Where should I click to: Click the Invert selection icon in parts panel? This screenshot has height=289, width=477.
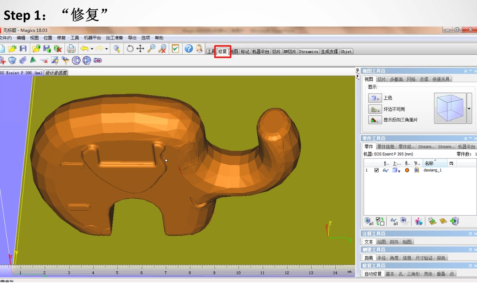(x=380, y=221)
